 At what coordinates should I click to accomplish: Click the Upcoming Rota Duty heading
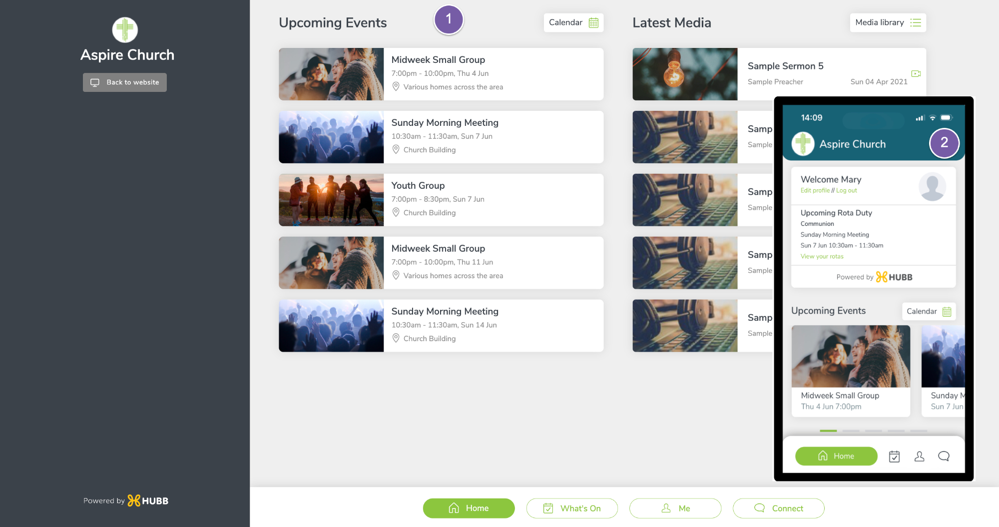coord(836,213)
